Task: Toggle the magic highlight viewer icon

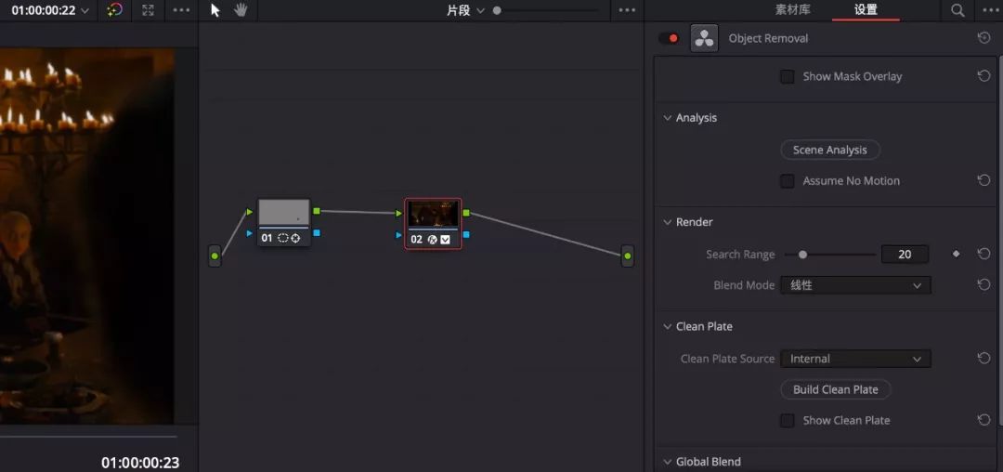Action: click(114, 10)
